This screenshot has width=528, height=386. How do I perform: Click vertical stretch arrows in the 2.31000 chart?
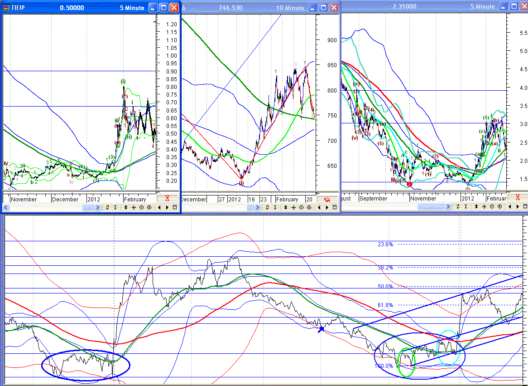(x=476, y=206)
